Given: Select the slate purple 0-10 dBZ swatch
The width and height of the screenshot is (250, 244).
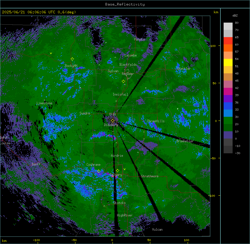Looking at the screenshot, I should click(228, 135).
